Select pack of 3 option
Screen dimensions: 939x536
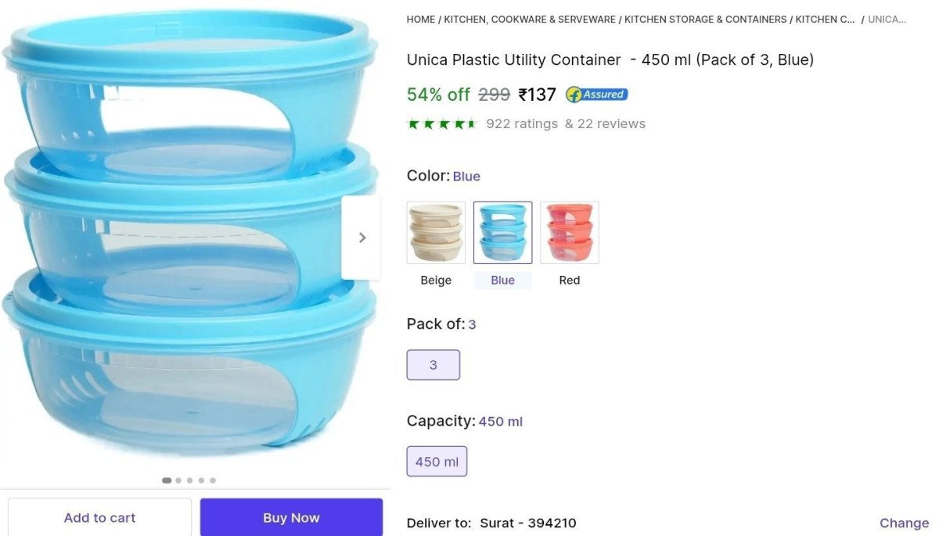tap(433, 365)
